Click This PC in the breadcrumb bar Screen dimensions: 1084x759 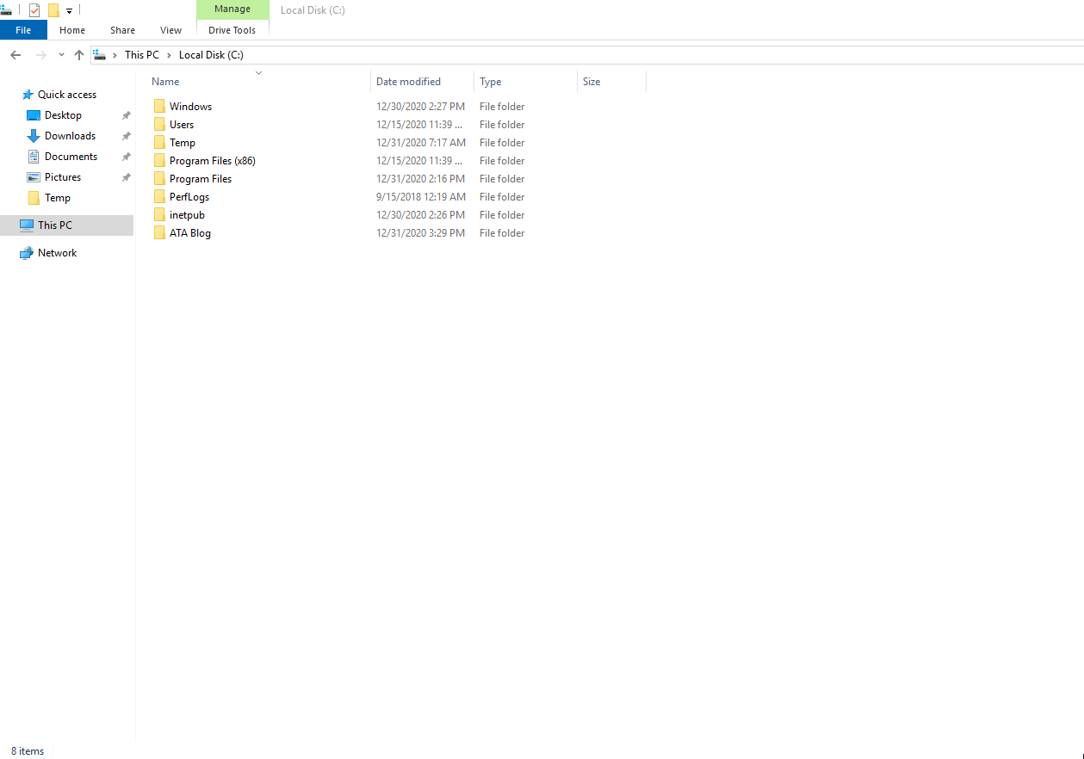tap(141, 54)
